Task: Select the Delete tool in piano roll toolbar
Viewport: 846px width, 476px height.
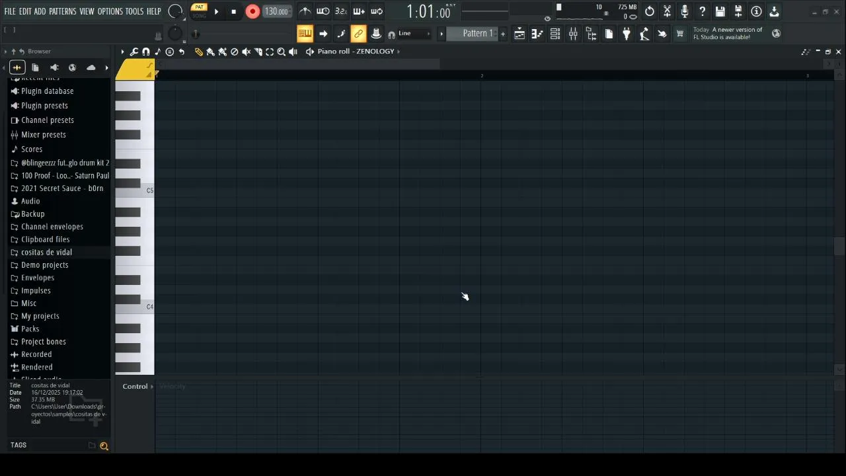Action: [234, 52]
